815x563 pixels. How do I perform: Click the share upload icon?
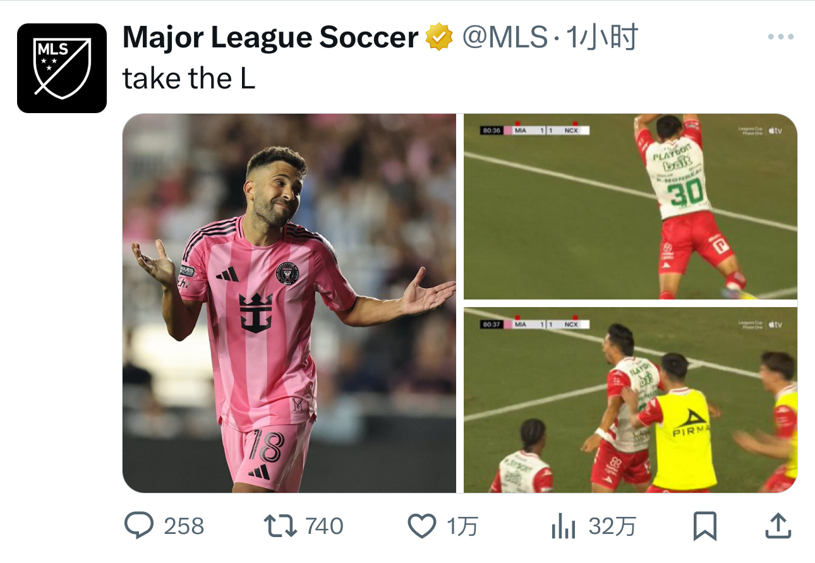(778, 526)
